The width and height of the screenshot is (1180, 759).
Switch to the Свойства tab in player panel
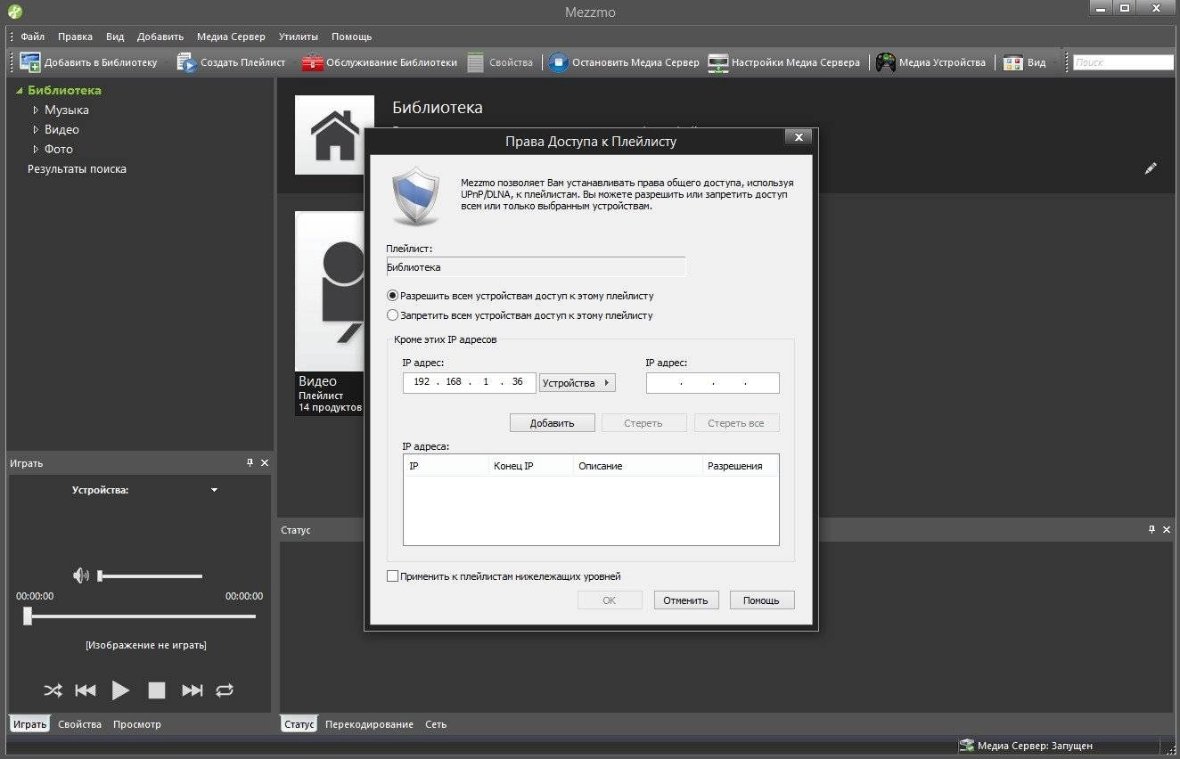coord(80,724)
